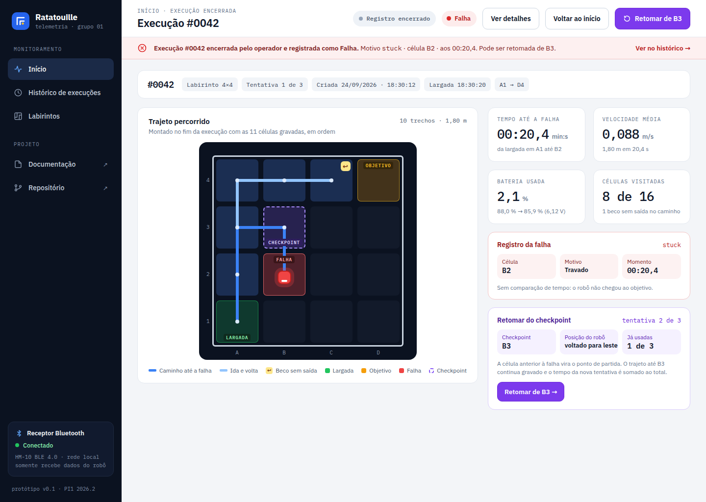Image resolution: width=706 pixels, height=502 pixels.
Task: Click the maze icon beside Labirintos
Action: coord(18,116)
